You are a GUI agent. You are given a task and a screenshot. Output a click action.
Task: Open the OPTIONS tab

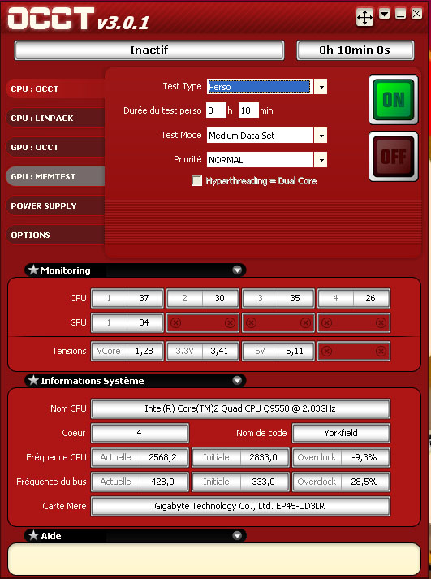pyautogui.click(x=55, y=235)
